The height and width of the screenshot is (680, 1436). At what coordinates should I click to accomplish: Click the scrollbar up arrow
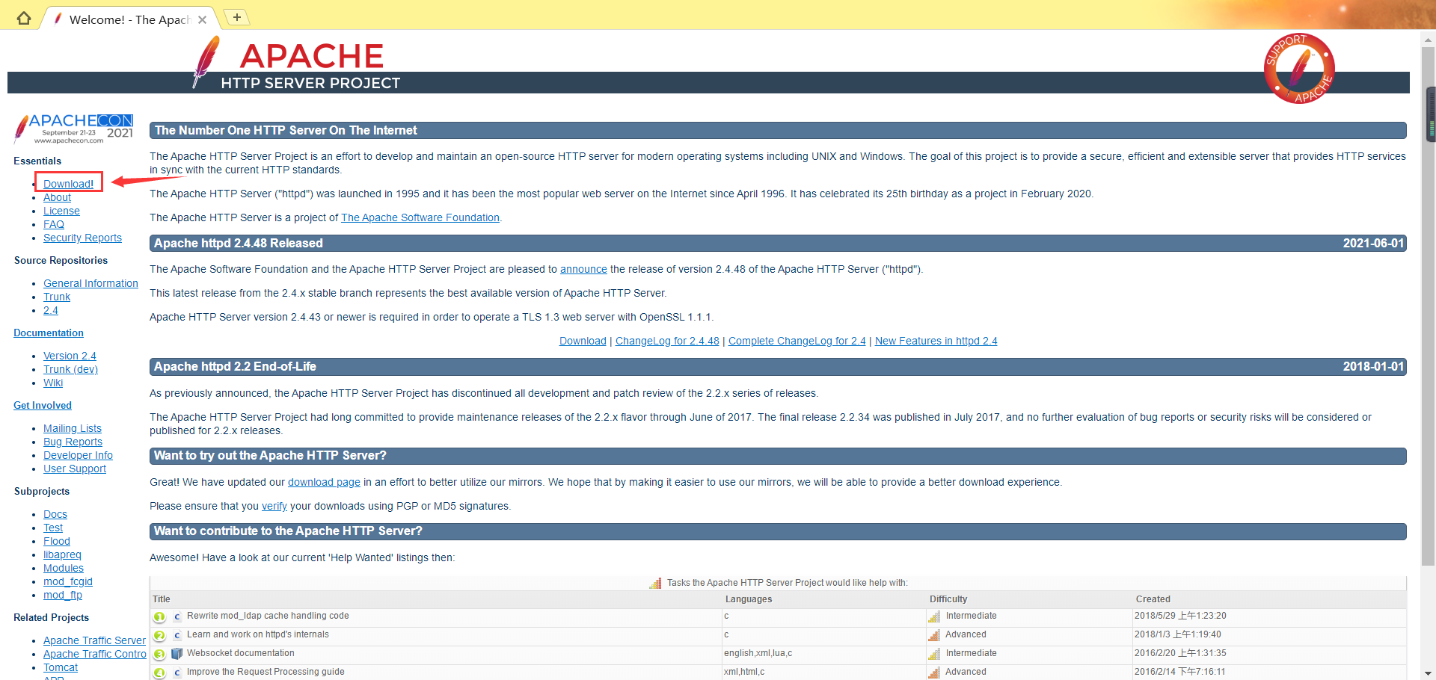pos(1429,41)
